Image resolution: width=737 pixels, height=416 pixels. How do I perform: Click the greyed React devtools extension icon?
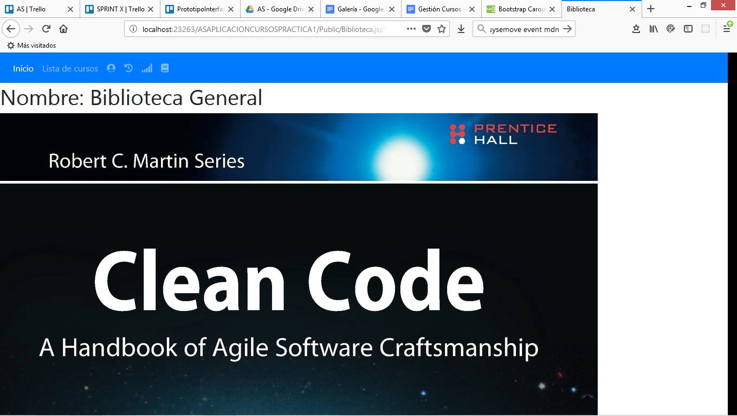coord(706,29)
